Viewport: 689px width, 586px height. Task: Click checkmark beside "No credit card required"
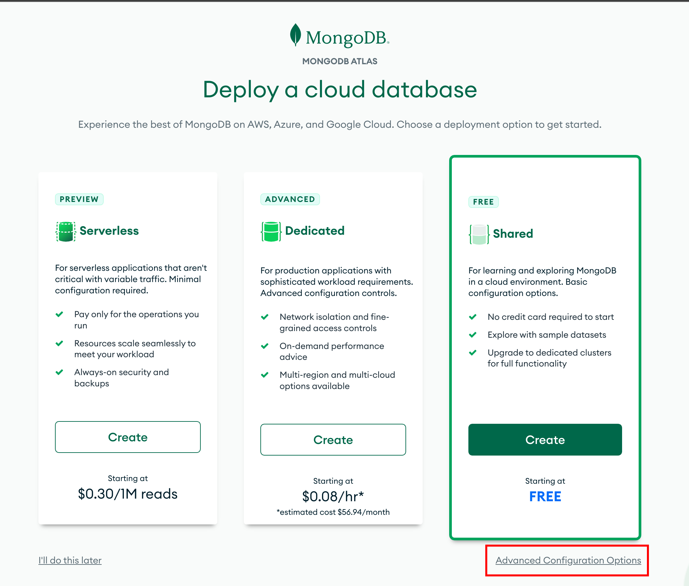coord(473,317)
